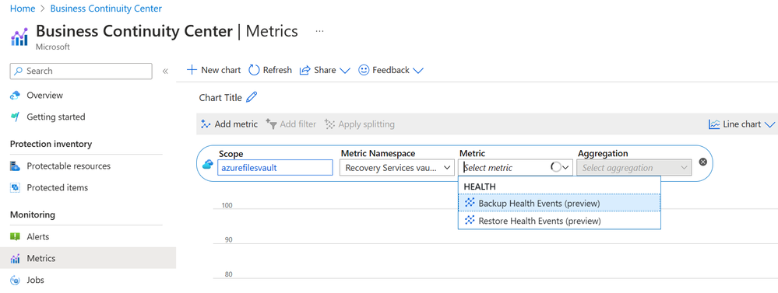Click the pencil icon next to Chart Title
The image size is (778, 293).
[x=252, y=97]
